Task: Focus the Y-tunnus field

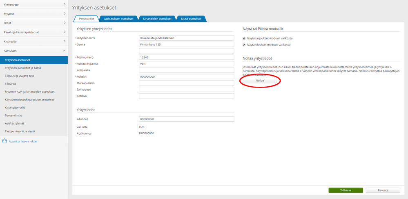Action: 186,119
